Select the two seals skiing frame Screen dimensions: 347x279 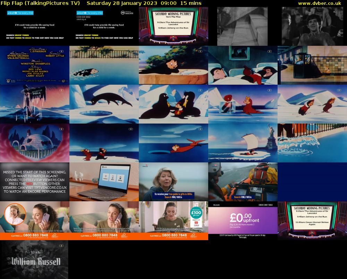tap(312, 104)
